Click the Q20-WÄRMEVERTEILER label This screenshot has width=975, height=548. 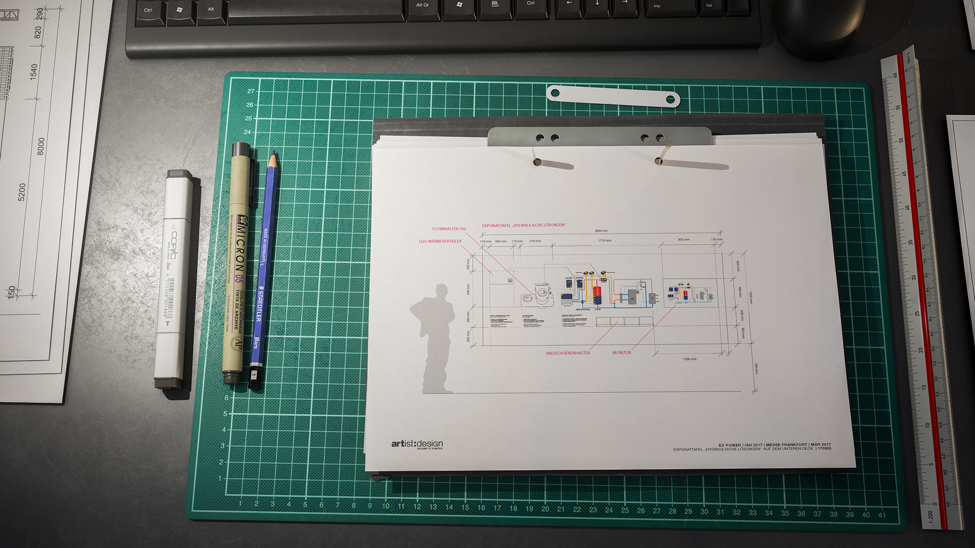click(x=440, y=242)
